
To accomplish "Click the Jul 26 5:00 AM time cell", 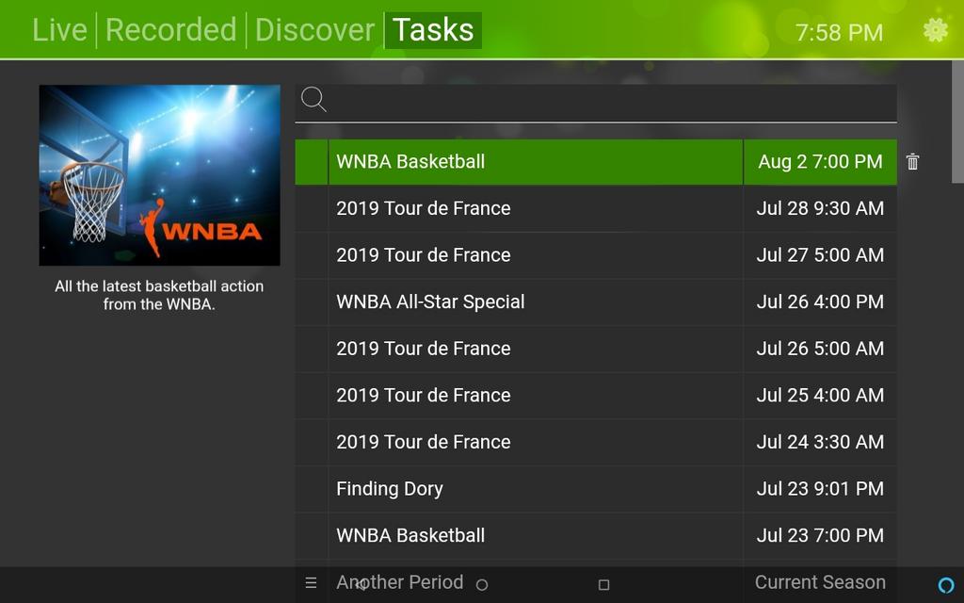I will coord(820,349).
